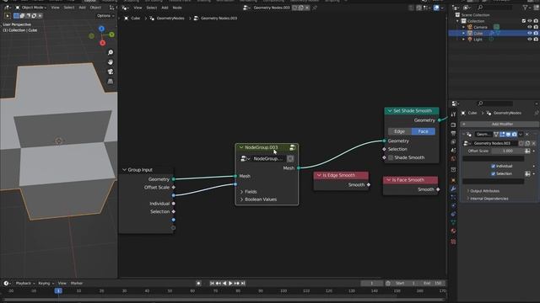Image resolution: width=540 pixels, height=303 pixels.
Task: Toggle the Selection checkbox in modifier panel
Action: pyautogui.click(x=493, y=173)
